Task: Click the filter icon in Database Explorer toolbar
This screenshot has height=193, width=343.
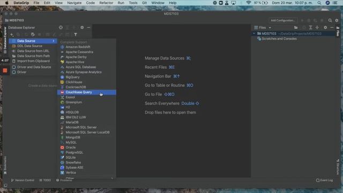Action: (76, 34)
